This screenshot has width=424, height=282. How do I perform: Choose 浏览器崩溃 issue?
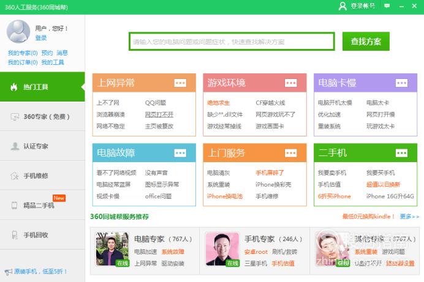pos(111,114)
